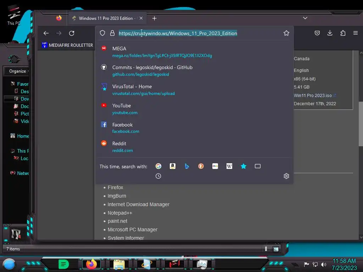Search in history with clock icon
The width and height of the screenshot is (363, 272).
point(158,176)
